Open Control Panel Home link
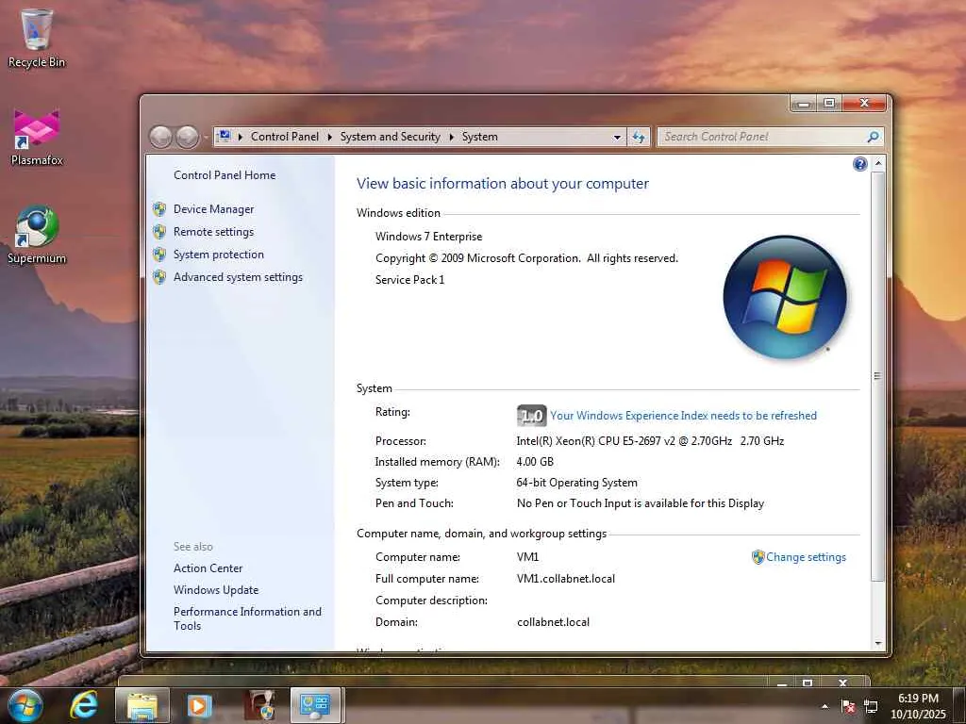The width and height of the screenshot is (966, 724). point(225,174)
